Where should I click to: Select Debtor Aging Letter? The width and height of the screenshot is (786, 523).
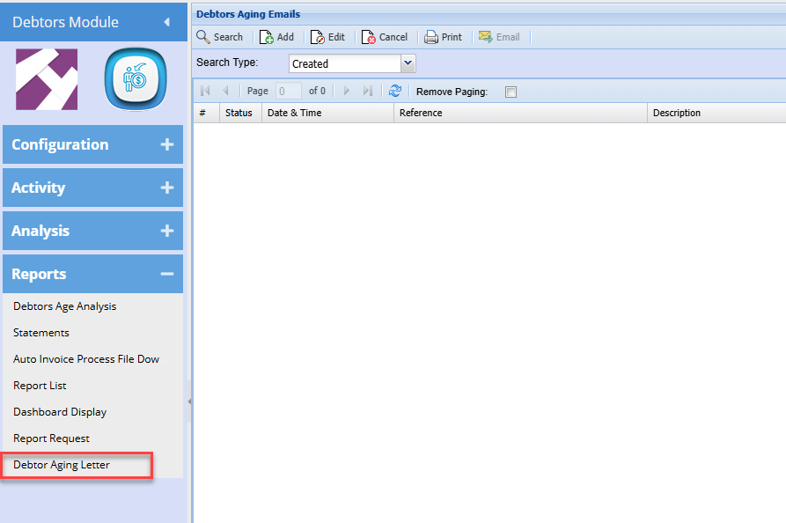tap(61, 465)
